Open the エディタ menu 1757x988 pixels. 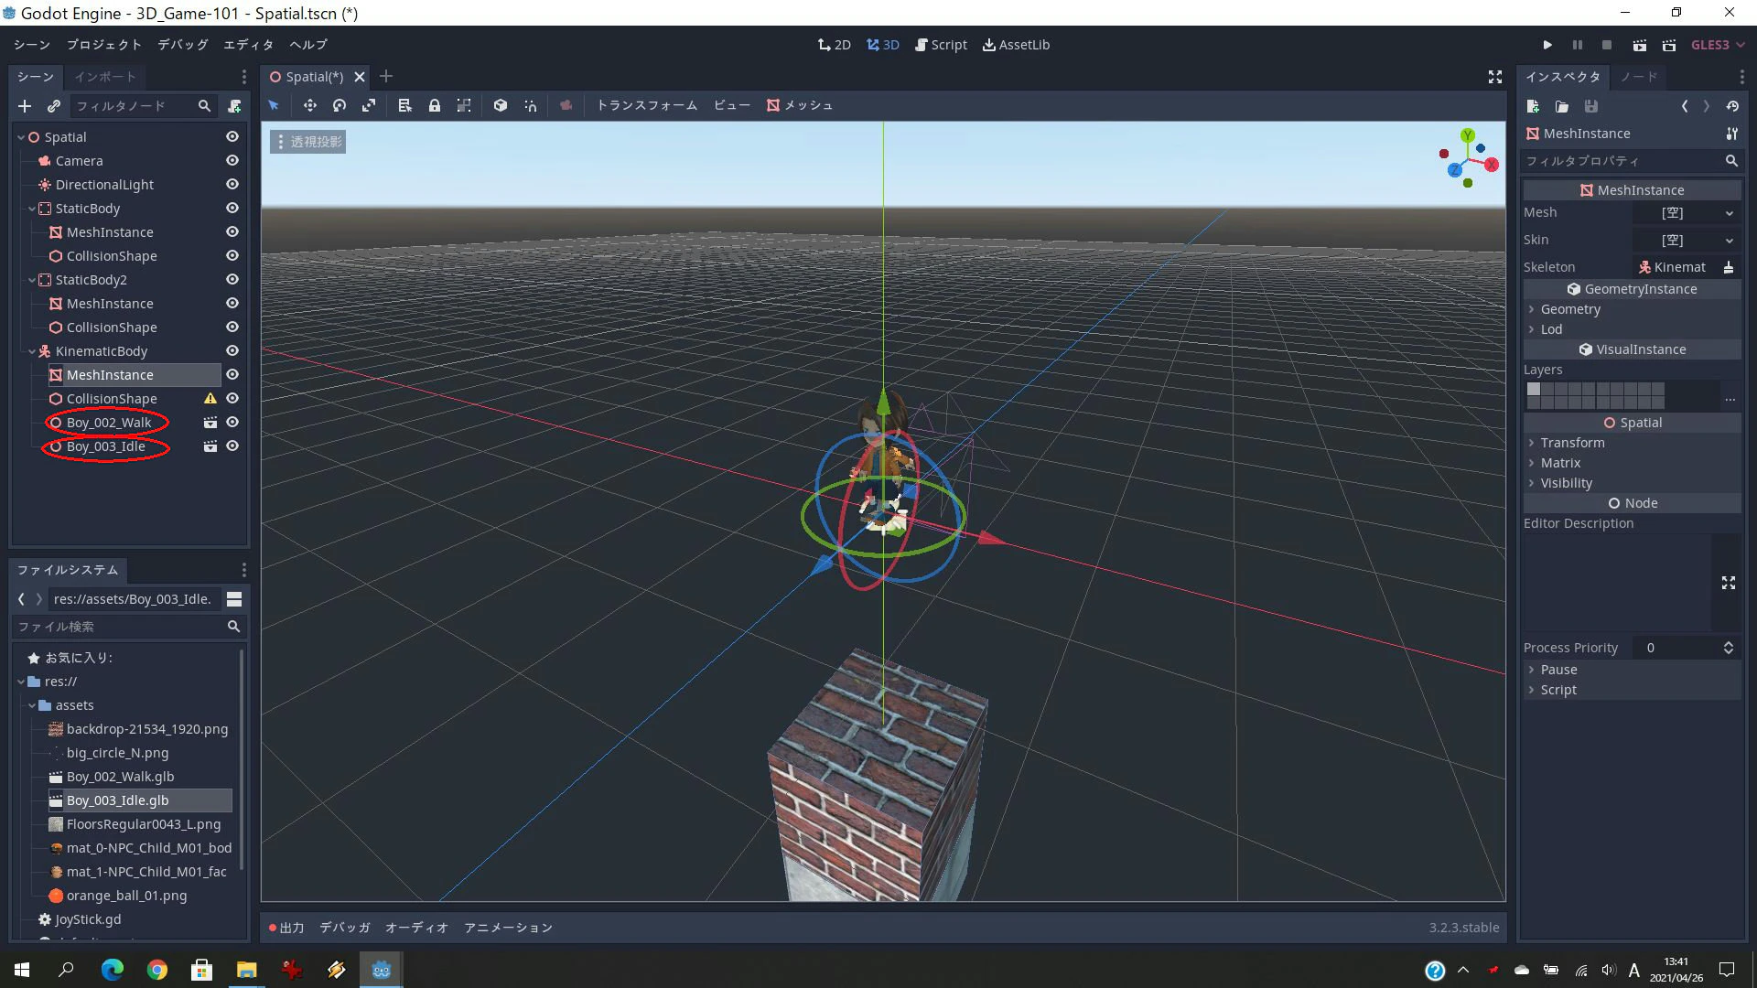pyautogui.click(x=248, y=45)
